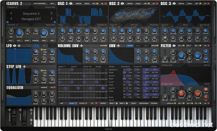Click the MOD 1 cross-arrow icon

[116, 103]
